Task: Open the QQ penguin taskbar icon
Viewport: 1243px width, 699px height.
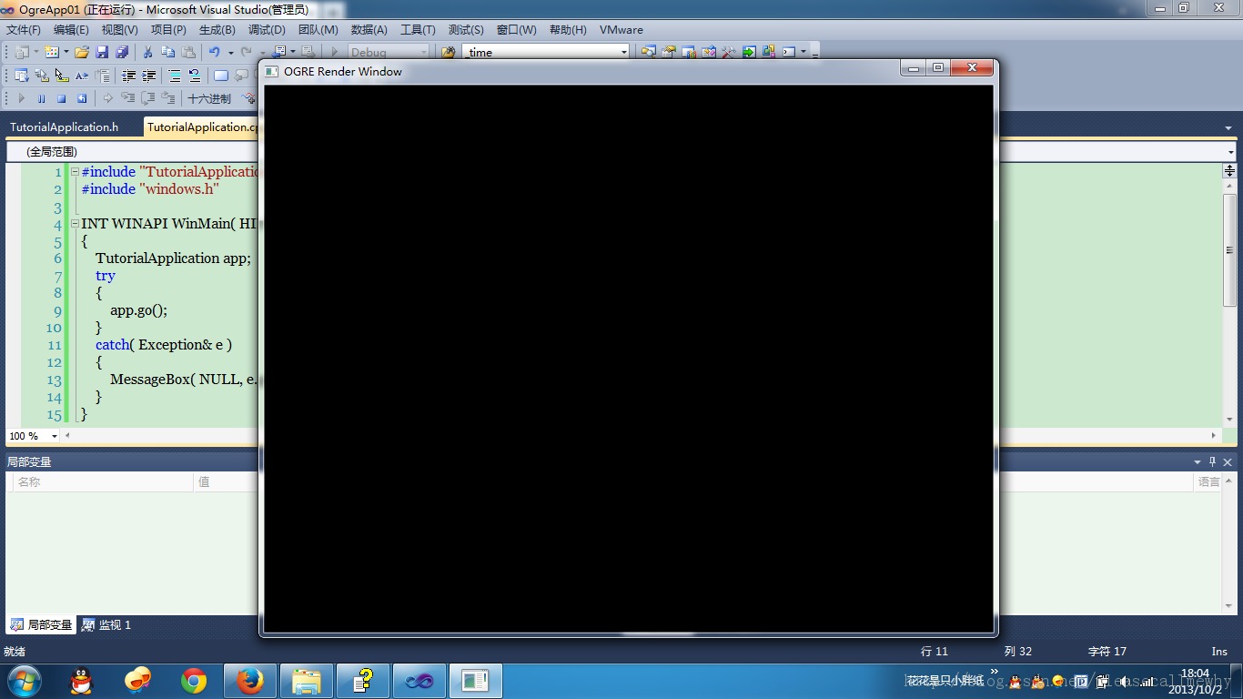Action: click(82, 681)
